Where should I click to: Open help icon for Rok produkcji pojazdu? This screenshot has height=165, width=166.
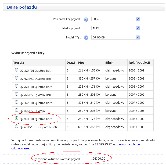click(x=86, y=19)
